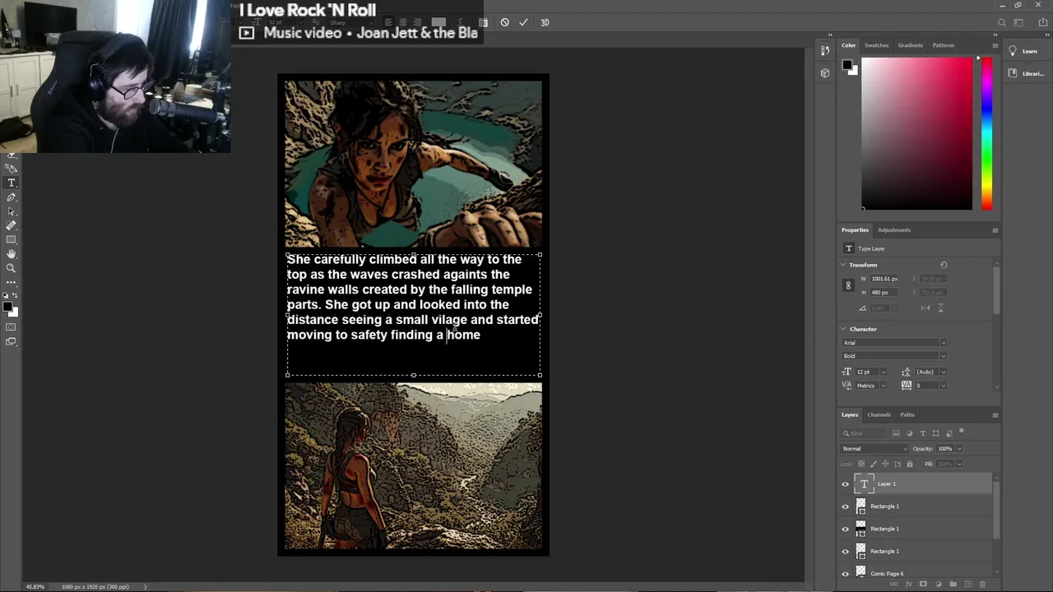Pick a color in the color field
1053x592 pixels.
pos(916,133)
